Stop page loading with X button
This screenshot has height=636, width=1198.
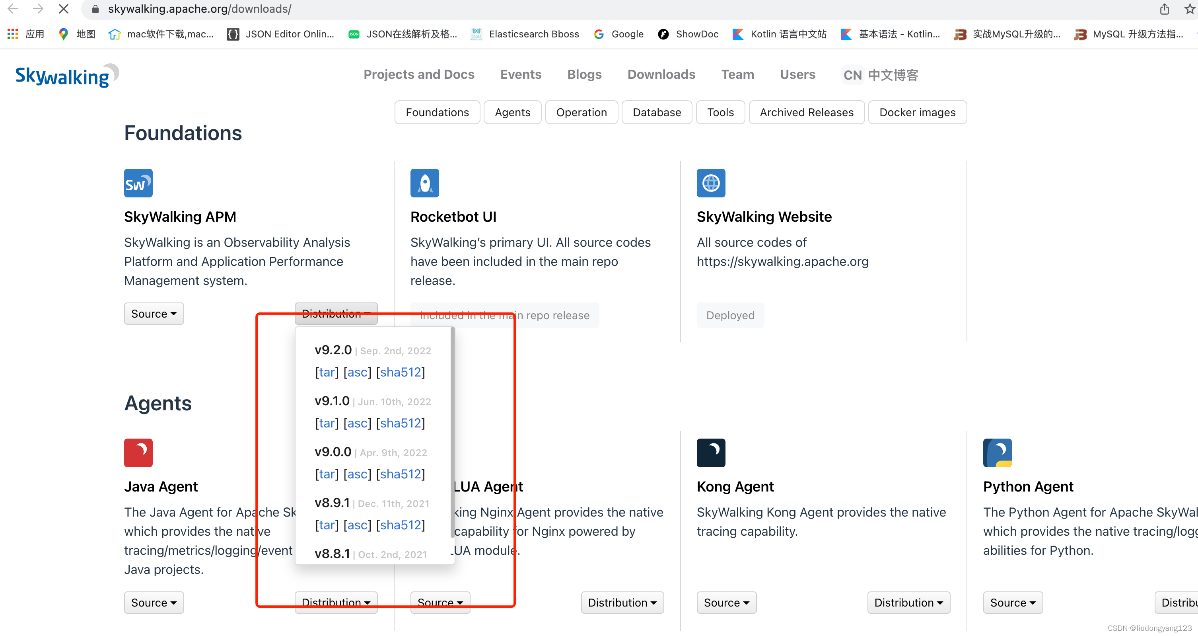point(64,9)
